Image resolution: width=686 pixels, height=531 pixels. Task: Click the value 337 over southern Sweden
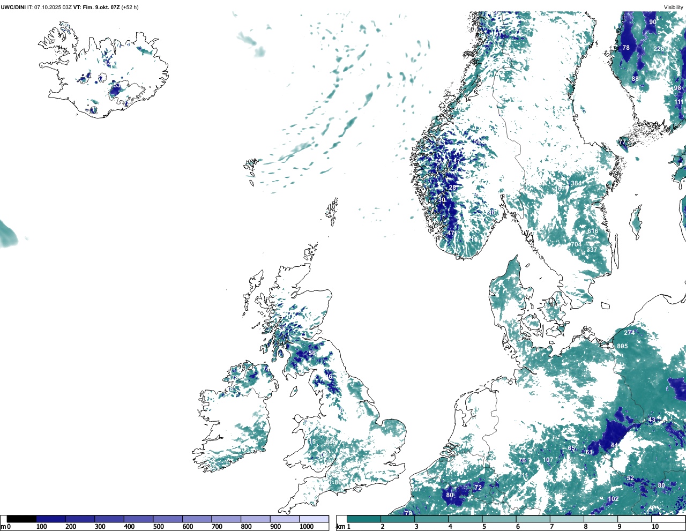(592, 250)
